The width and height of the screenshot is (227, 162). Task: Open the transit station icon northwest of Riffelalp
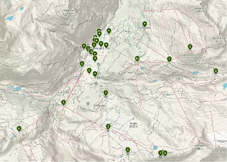click(88, 103)
